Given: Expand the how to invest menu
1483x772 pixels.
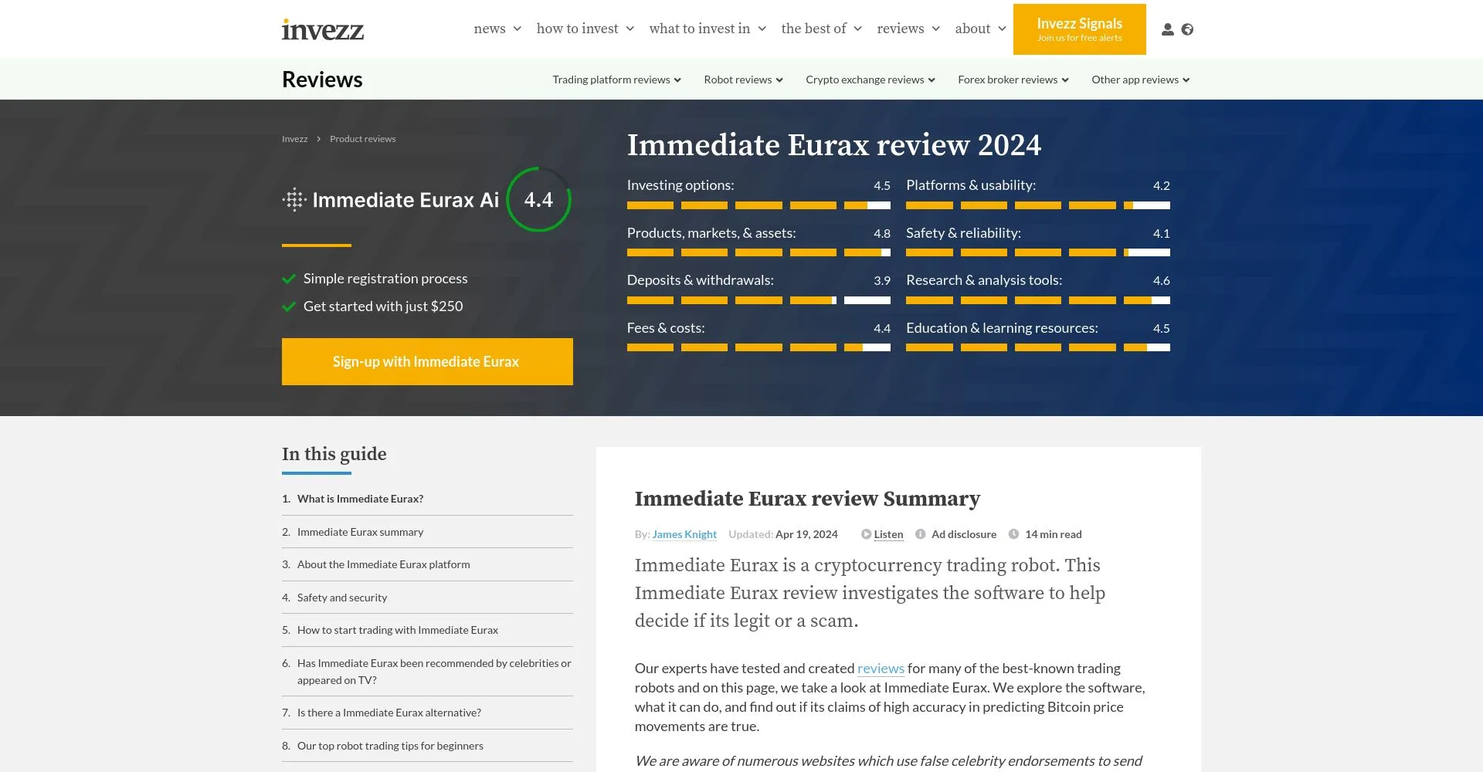Looking at the screenshot, I should [585, 29].
